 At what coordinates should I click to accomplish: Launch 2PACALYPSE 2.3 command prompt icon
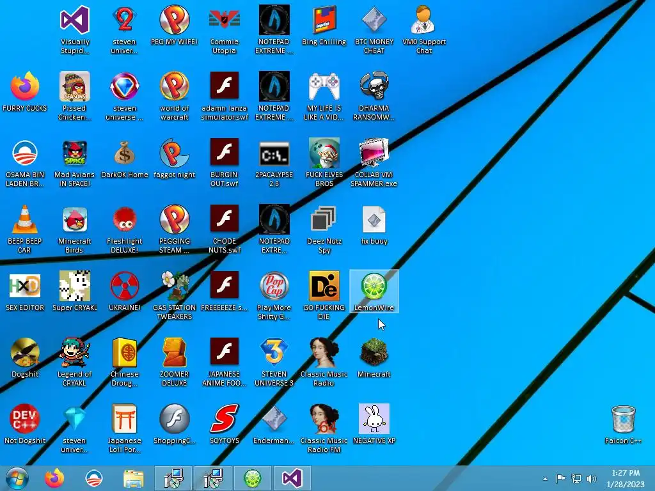click(x=274, y=162)
